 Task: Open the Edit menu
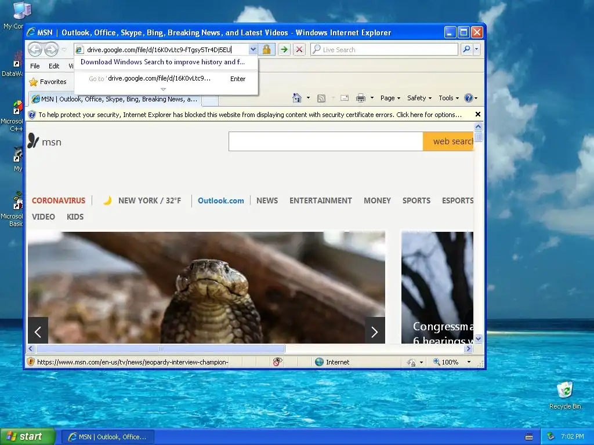(x=54, y=66)
